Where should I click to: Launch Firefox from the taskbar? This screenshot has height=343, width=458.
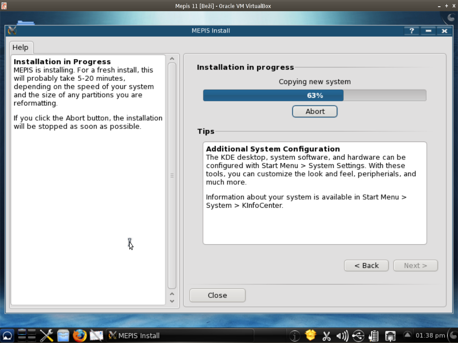(x=80, y=336)
